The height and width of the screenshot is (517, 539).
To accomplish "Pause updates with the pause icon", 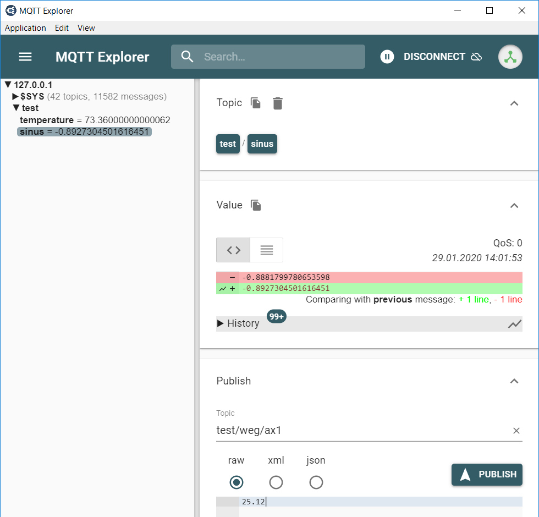I will (x=387, y=57).
